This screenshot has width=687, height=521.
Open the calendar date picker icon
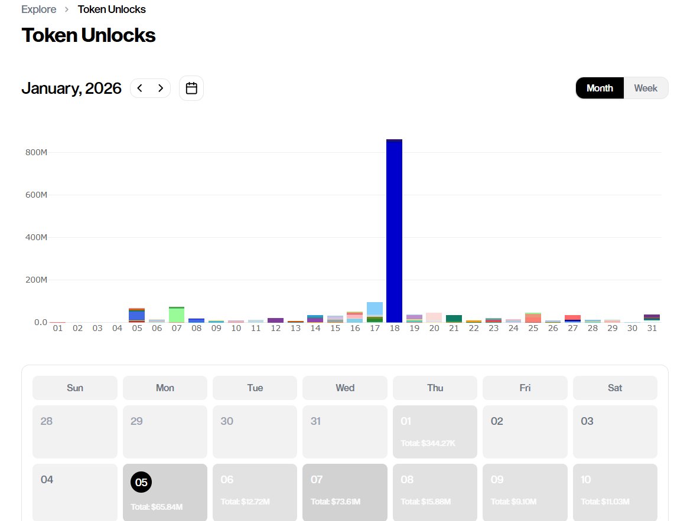191,87
